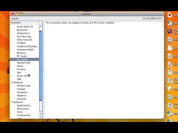178x133 pixels.
Task: Select Extensions under Software
Action: (23, 109)
